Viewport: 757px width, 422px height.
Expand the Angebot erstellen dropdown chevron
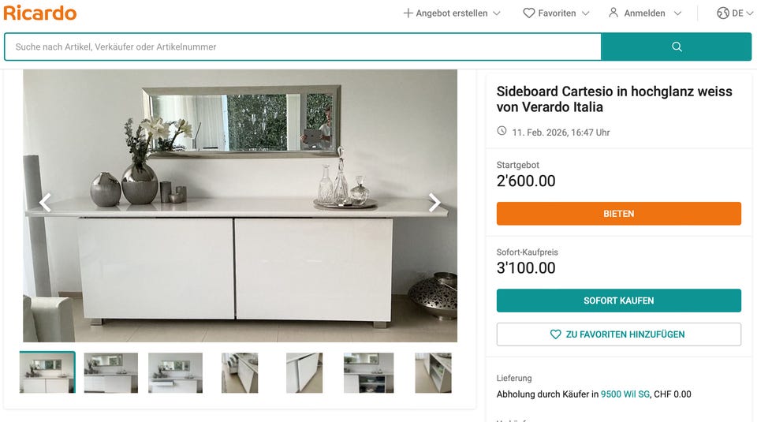[x=496, y=13]
